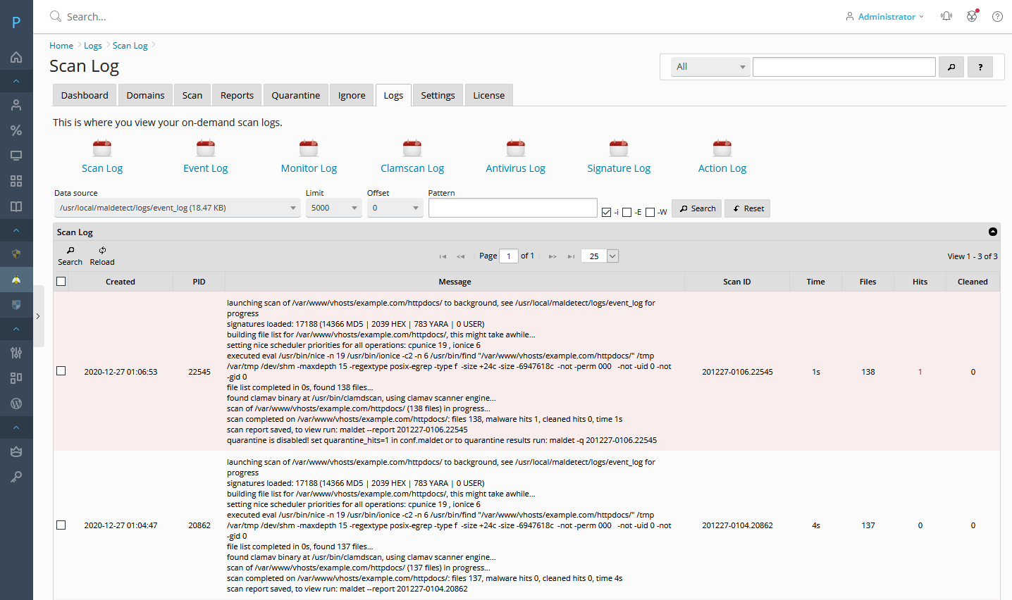Image resolution: width=1012 pixels, height=600 pixels.
Task: Open the Home sidebar icon
Action: click(x=16, y=57)
